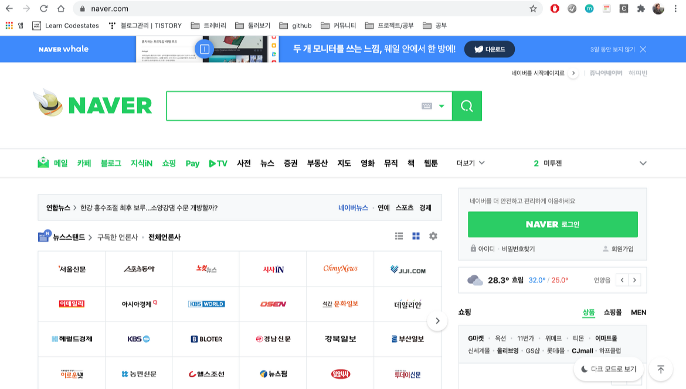
Task: Open newsstand settings gear icon
Action: point(433,236)
